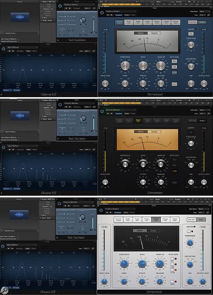Select Vintage VCA tab on the white compressor
Viewport: 213px width, 295px height.
[156, 219]
